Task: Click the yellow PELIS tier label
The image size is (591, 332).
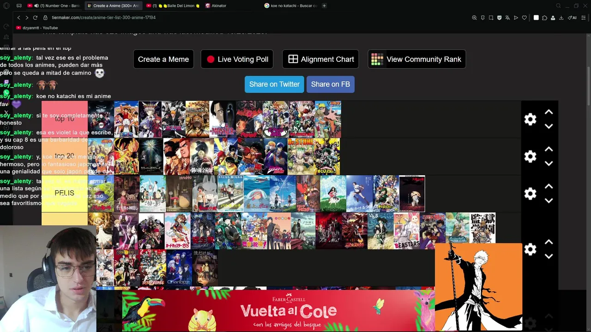Action: pyautogui.click(x=65, y=193)
